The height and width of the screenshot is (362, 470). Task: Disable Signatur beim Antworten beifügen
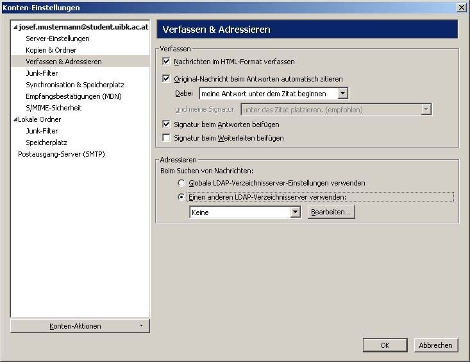pyautogui.click(x=167, y=124)
